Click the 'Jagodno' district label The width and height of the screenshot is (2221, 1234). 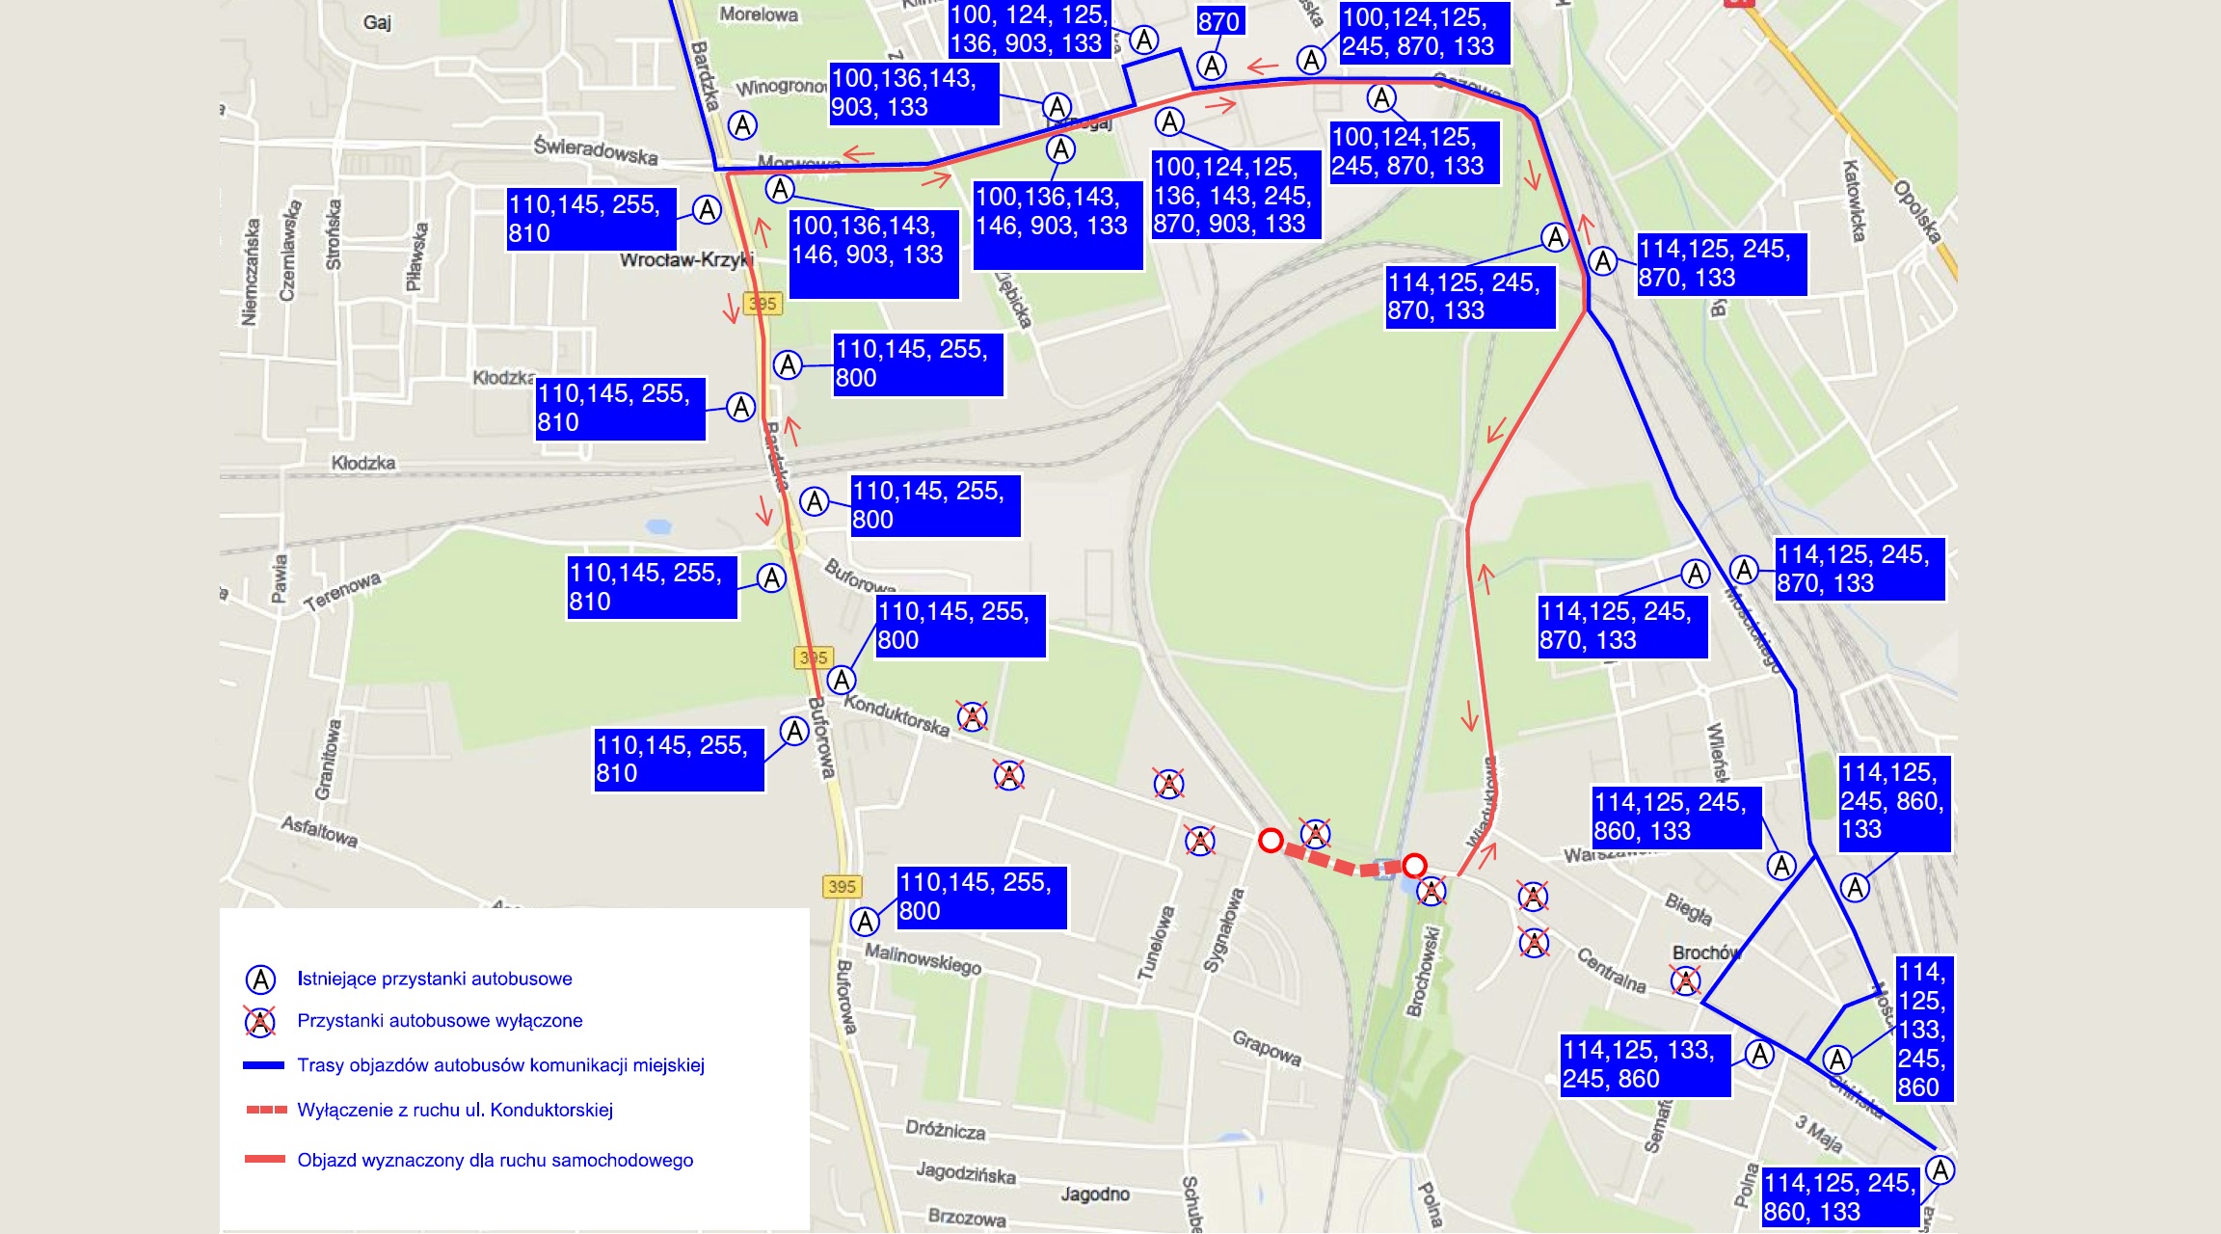(1095, 1194)
